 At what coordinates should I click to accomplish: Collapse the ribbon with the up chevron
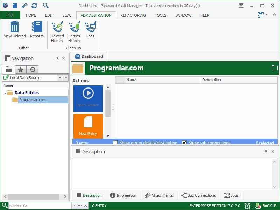(x=274, y=15)
